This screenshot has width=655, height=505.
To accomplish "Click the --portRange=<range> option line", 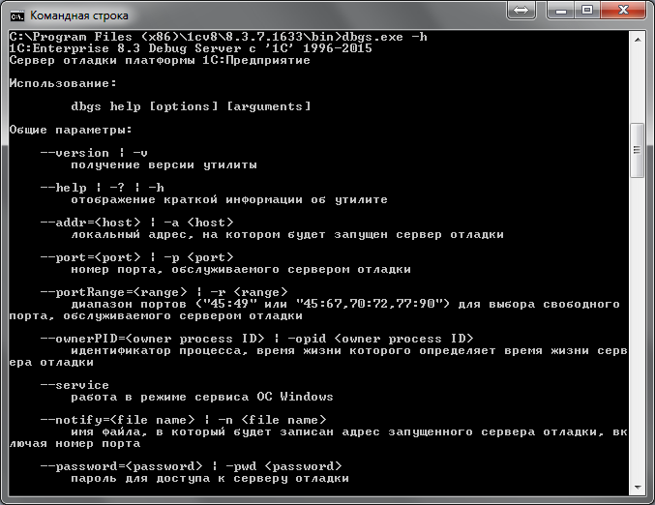I will tap(164, 292).
